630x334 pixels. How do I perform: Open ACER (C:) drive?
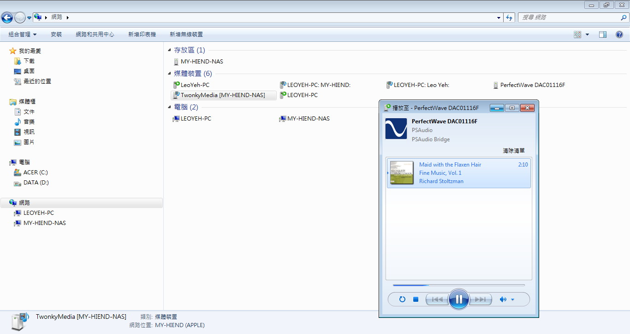pyautogui.click(x=31, y=173)
